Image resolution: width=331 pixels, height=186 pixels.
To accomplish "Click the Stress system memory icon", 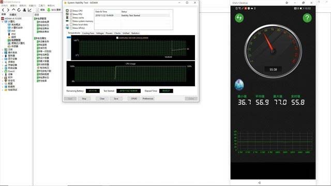I will click(67, 21).
